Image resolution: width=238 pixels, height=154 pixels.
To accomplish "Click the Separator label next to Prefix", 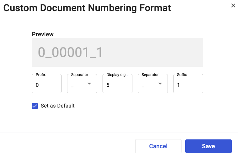I will (x=80, y=75).
